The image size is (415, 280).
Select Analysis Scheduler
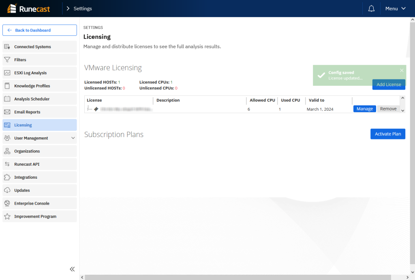[x=40, y=99]
